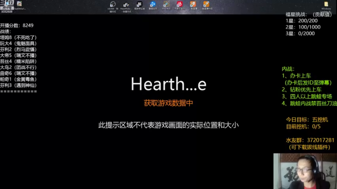Open the obs64 shortcut desktop icon
337x189 pixels.
pyautogui.click(x=112, y=6)
